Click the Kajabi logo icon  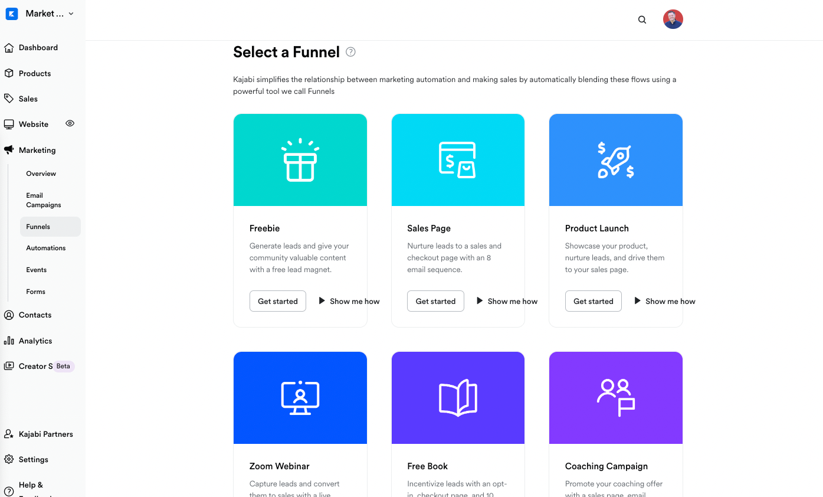[x=12, y=14]
